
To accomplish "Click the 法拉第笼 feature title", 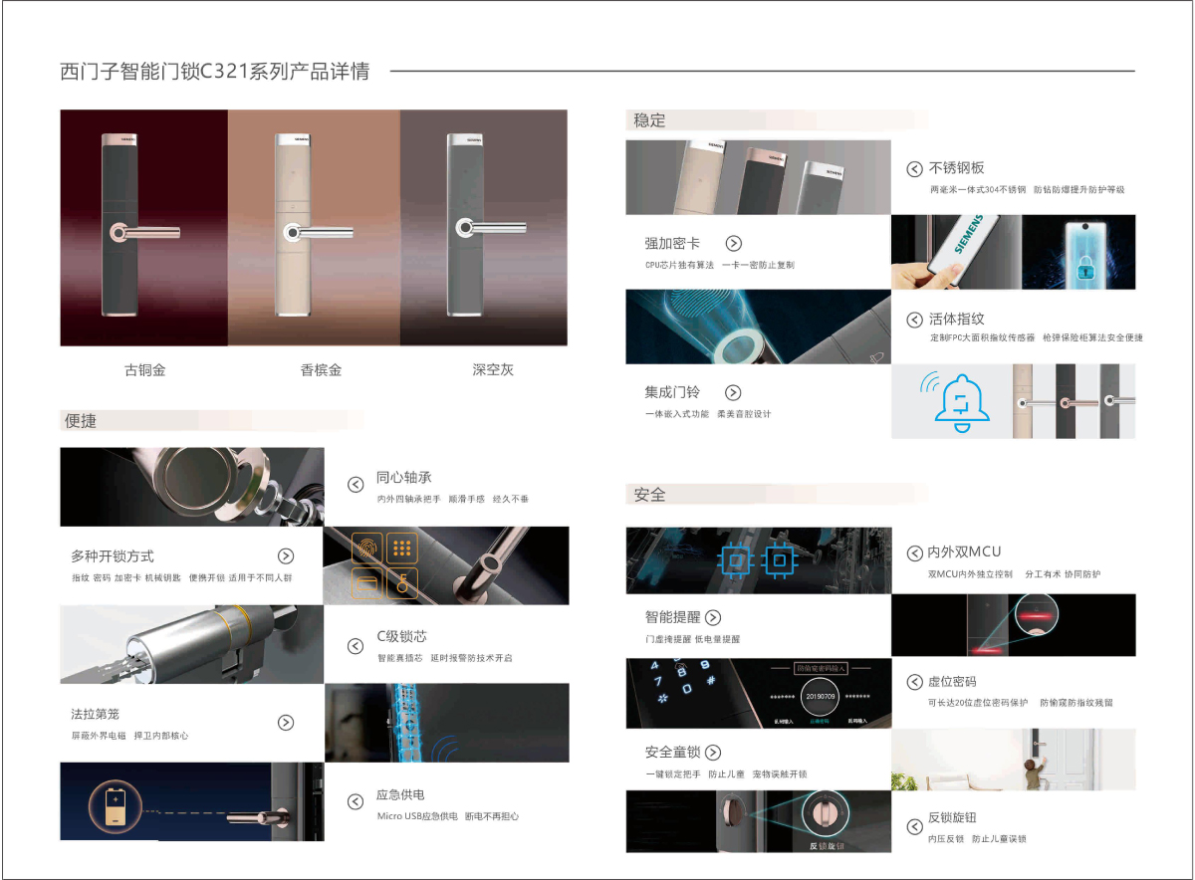I will pyautogui.click(x=96, y=715).
